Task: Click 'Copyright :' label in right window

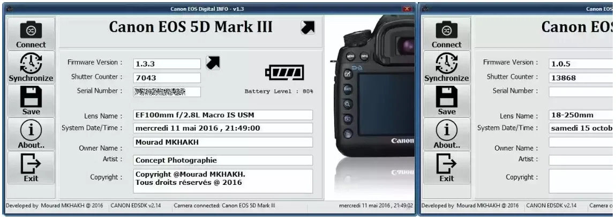Action: tap(522, 177)
